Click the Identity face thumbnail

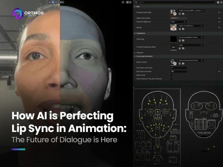pyautogui.click(x=173, y=28)
